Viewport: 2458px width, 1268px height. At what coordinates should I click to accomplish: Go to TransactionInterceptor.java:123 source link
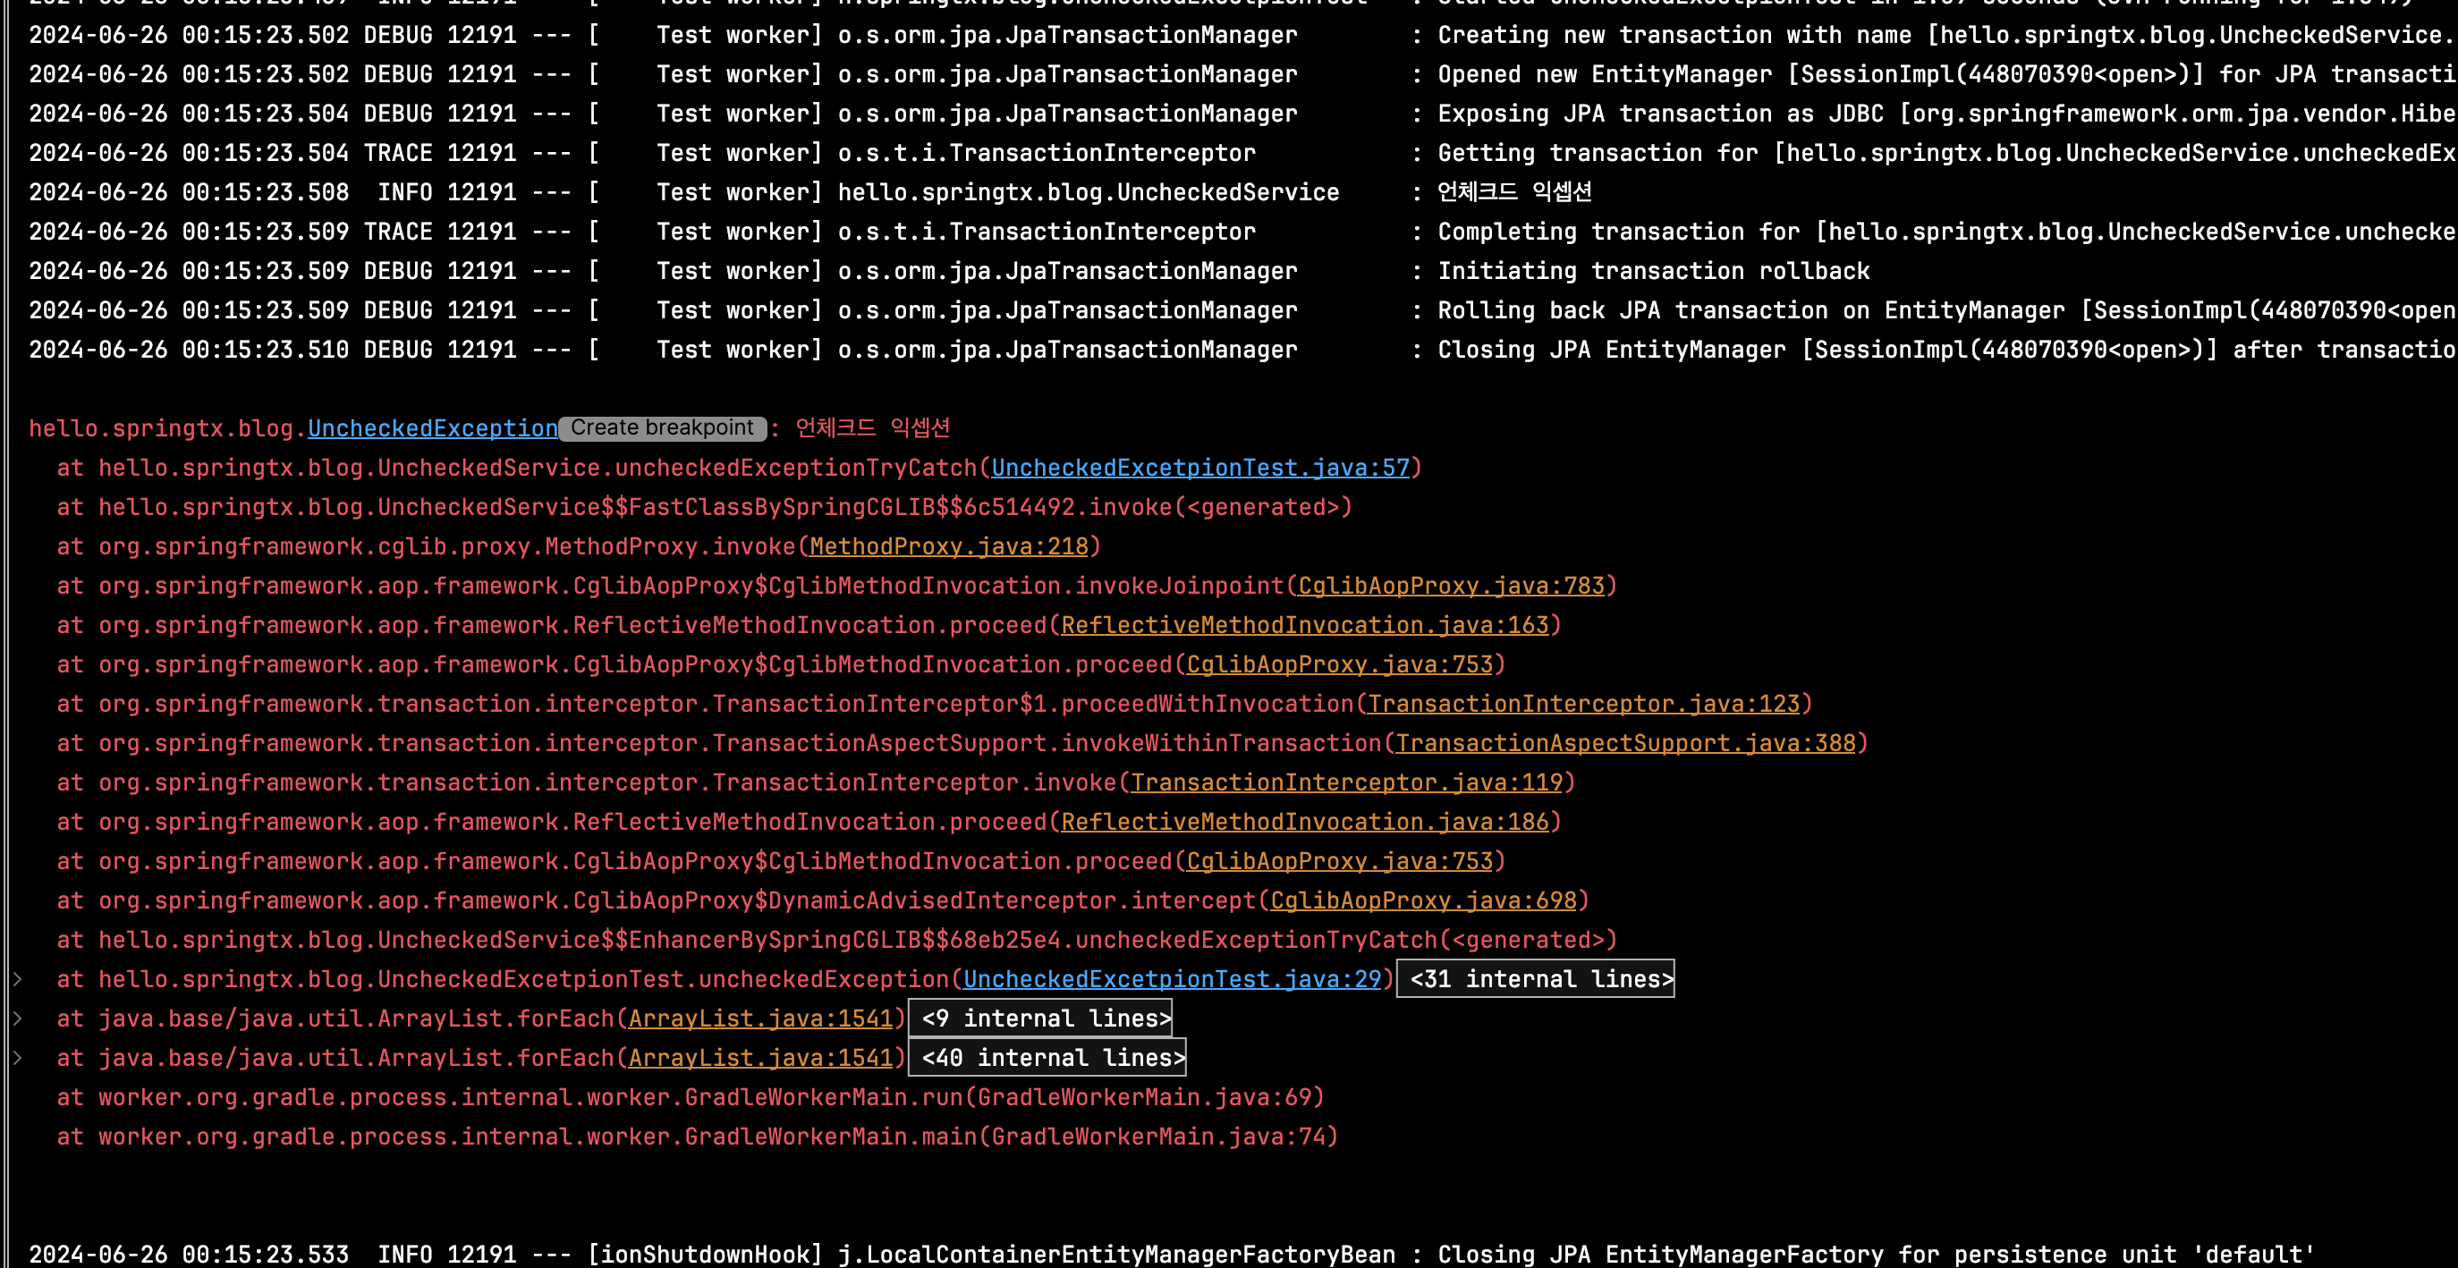pyautogui.click(x=1583, y=704)
